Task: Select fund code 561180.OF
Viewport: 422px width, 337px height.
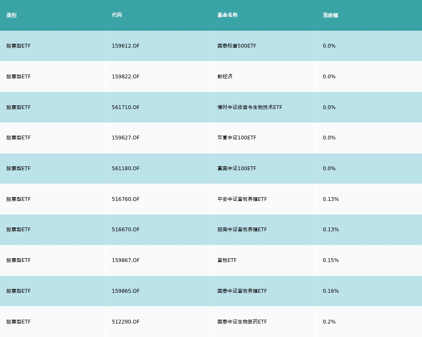Action: [126, 168]
